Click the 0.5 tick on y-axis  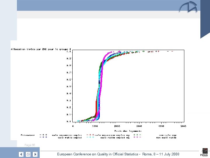point(68,86)
